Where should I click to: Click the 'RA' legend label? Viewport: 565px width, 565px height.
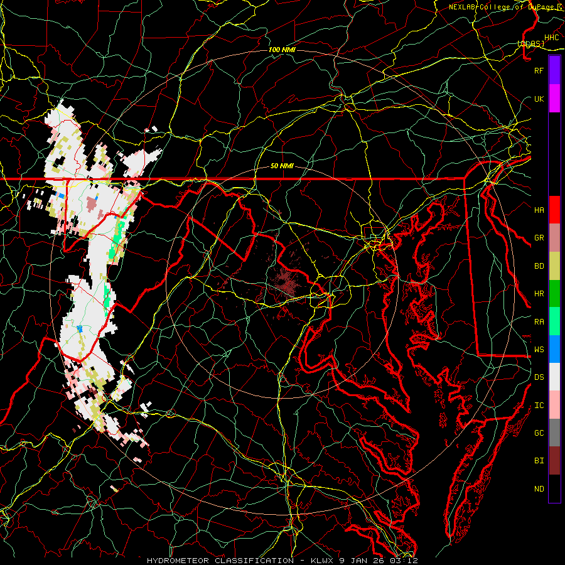point(539,322)
